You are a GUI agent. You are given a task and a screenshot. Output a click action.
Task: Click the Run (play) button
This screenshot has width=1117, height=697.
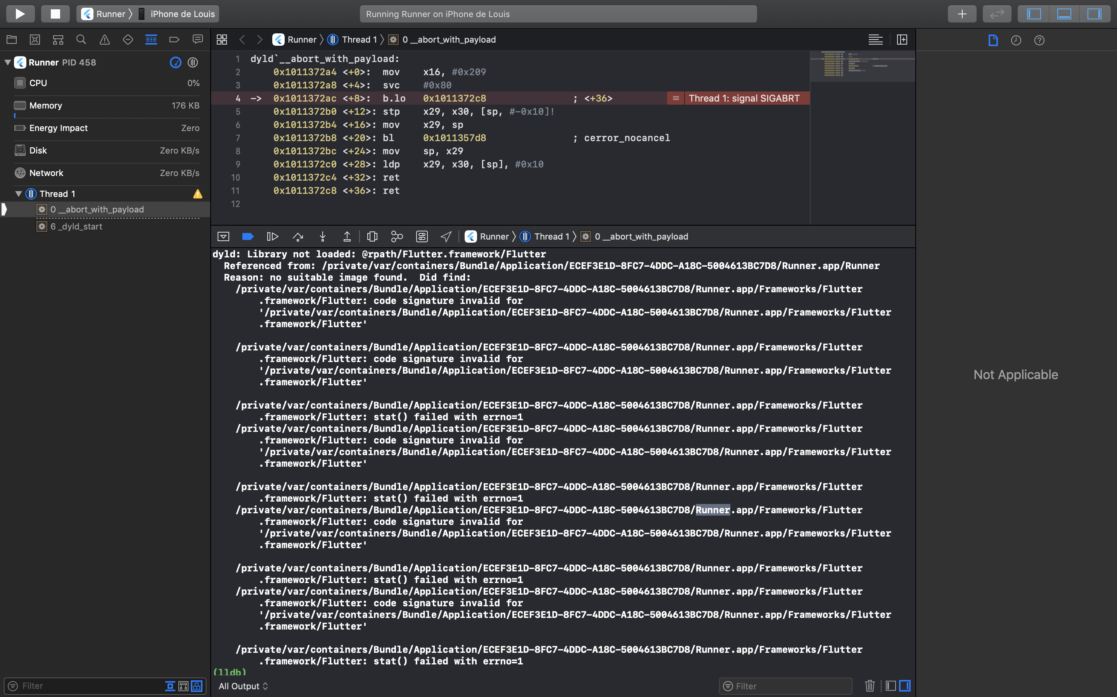point(20,14)
